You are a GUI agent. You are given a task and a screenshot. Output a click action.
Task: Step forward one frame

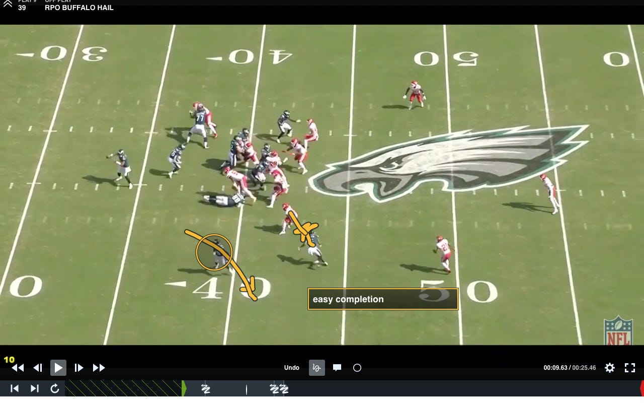(x=79, y=368)
